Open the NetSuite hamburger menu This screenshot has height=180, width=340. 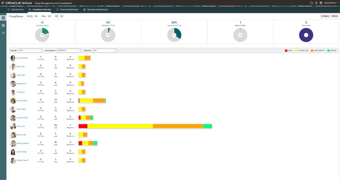3,3
